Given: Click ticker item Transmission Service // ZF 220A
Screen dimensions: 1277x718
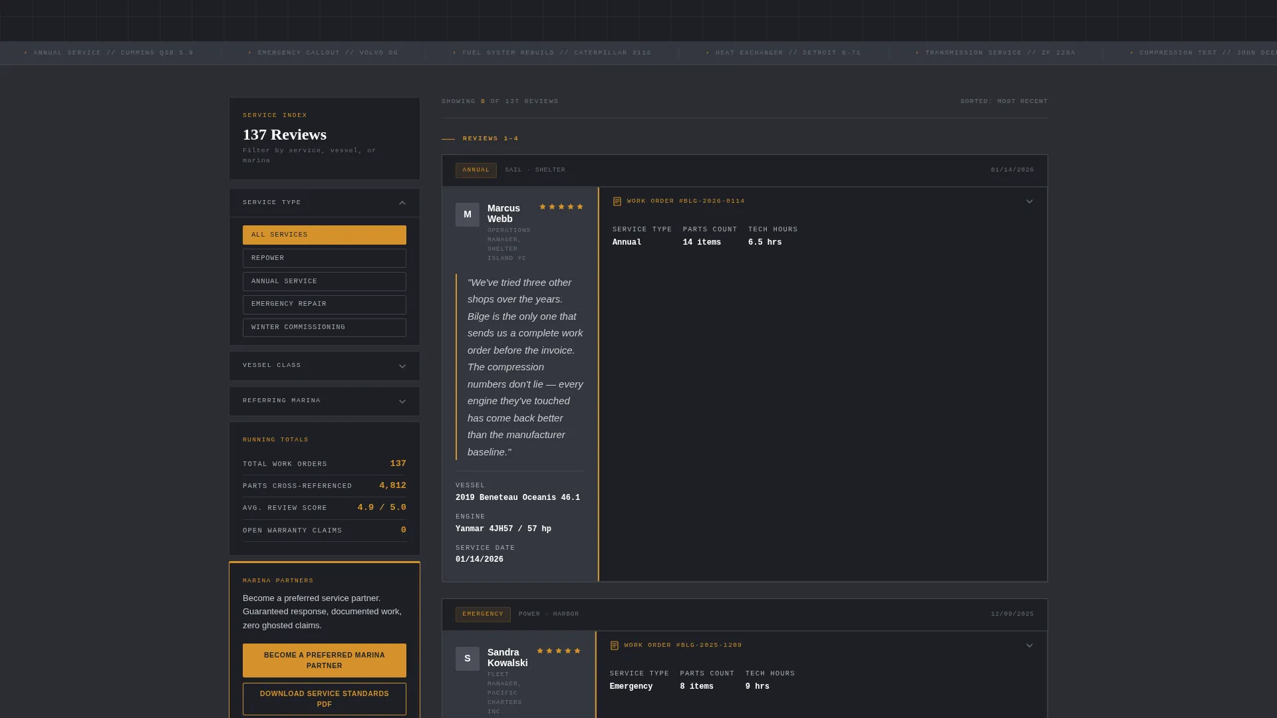Looking at the screenshot, I should click(x=996, y=53).
